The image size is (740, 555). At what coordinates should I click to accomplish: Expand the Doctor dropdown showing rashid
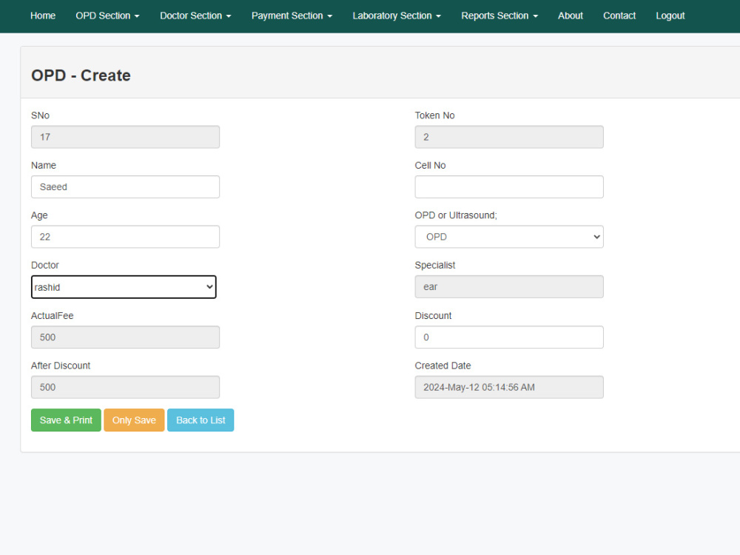(x=123, y=286)
